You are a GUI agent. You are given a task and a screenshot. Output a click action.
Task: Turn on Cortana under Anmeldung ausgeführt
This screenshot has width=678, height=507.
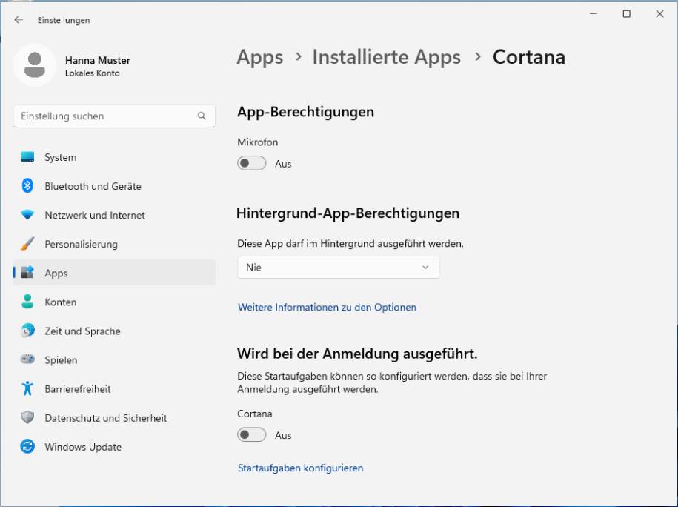click(x=252, y=436)
